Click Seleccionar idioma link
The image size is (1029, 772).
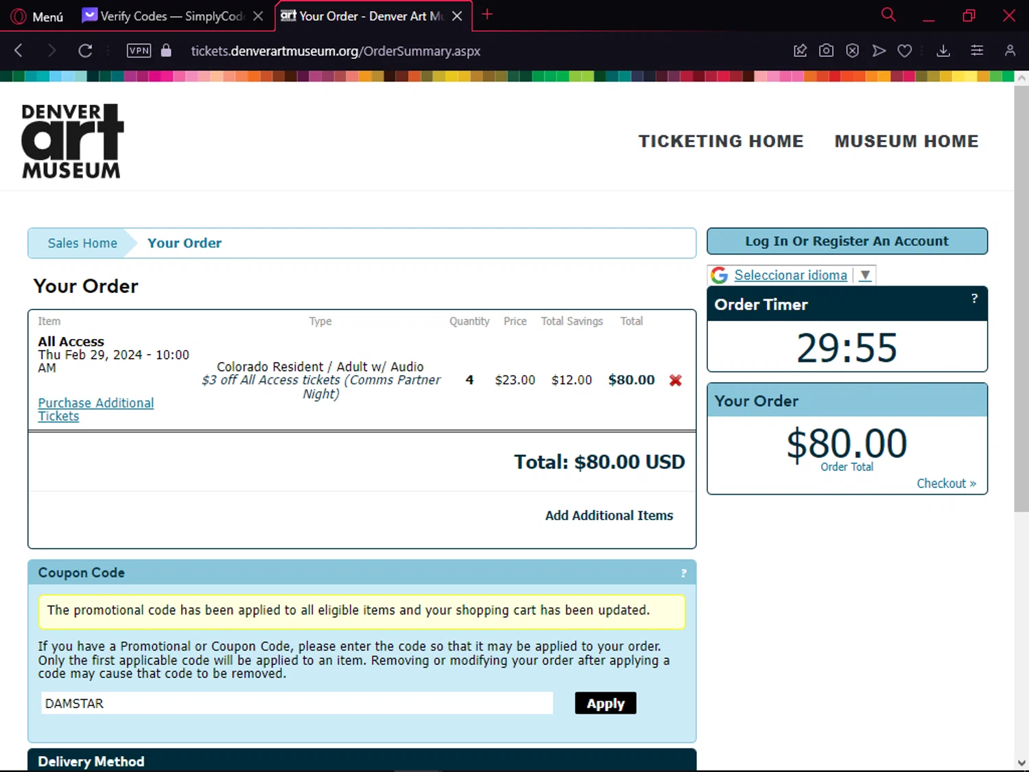coord(790,275)
